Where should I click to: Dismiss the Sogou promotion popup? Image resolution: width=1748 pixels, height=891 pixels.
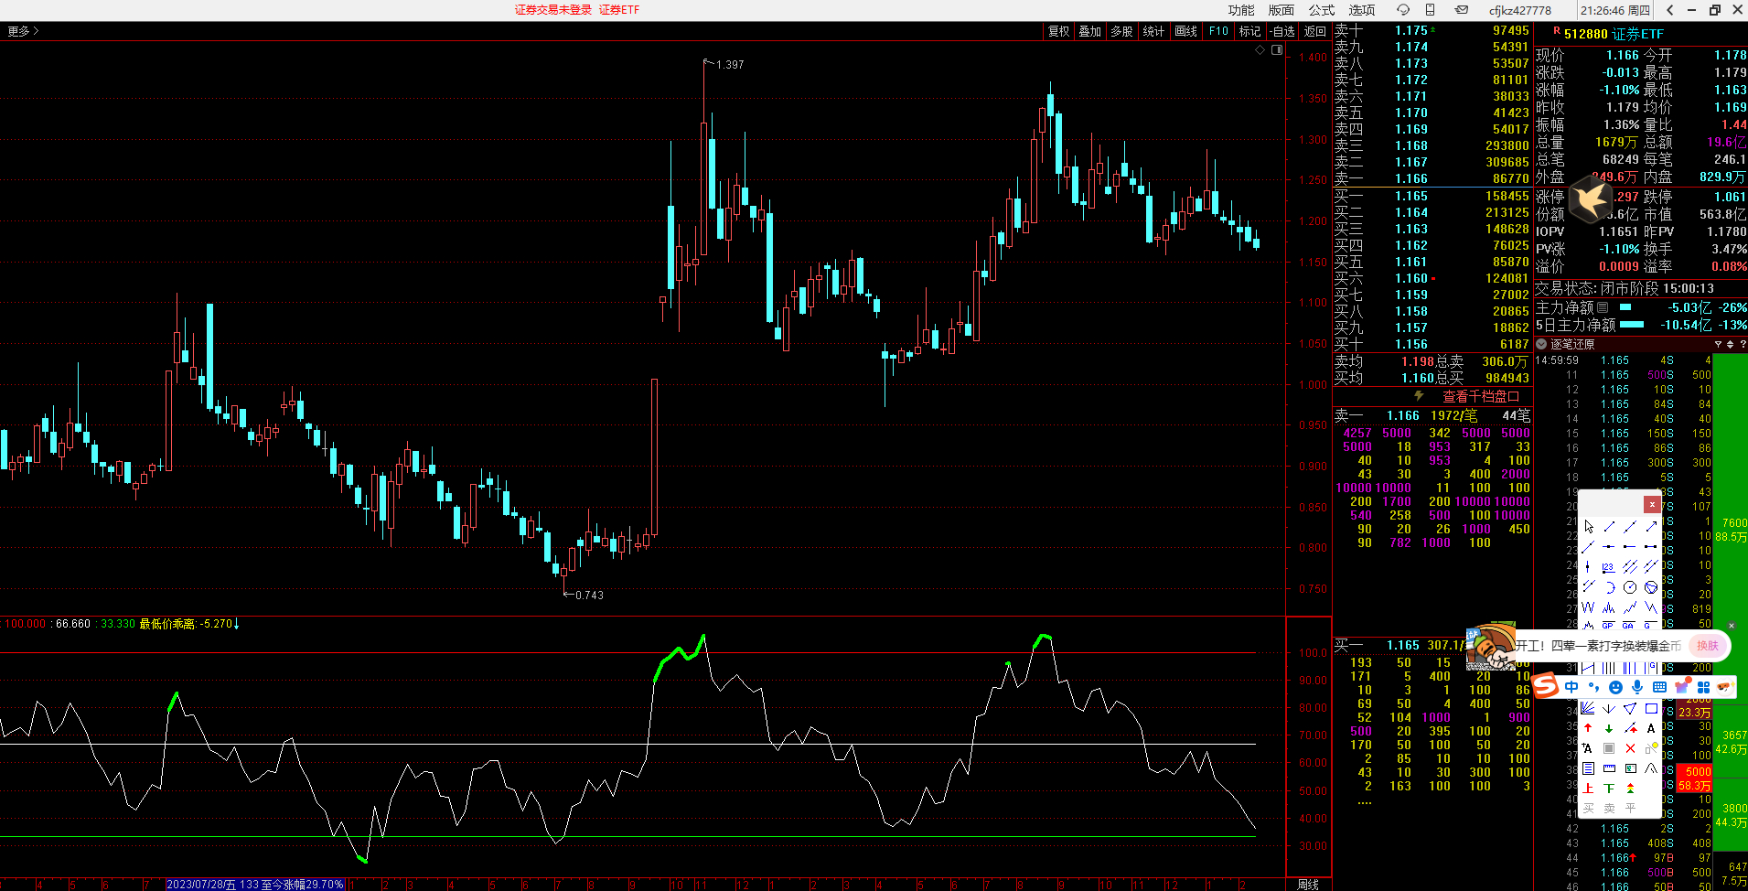pos(1732,626)
